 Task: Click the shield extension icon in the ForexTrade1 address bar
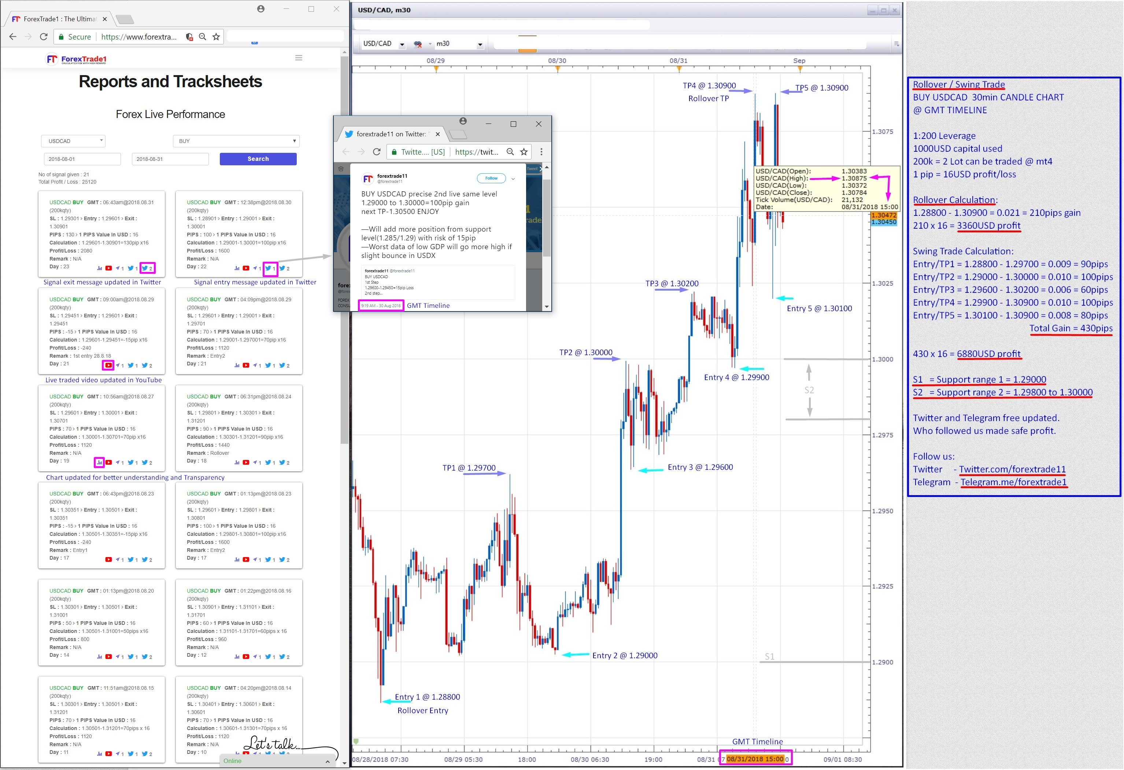coord(189,37)
